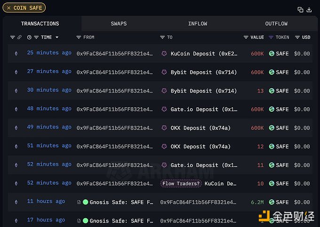The width and height of the screenshot is (320, 227).
Task: Open the 17 hours ago transaction link
Action: click(x=46, y=220)
